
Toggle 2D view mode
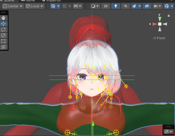click(x=105, y=6)
